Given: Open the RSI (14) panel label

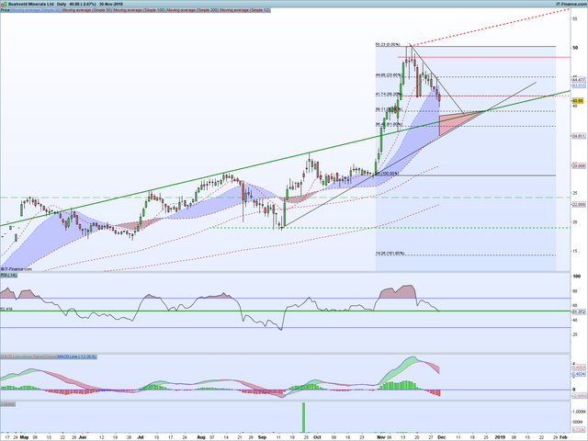Looking at the screenshot, I should [8, 276].
